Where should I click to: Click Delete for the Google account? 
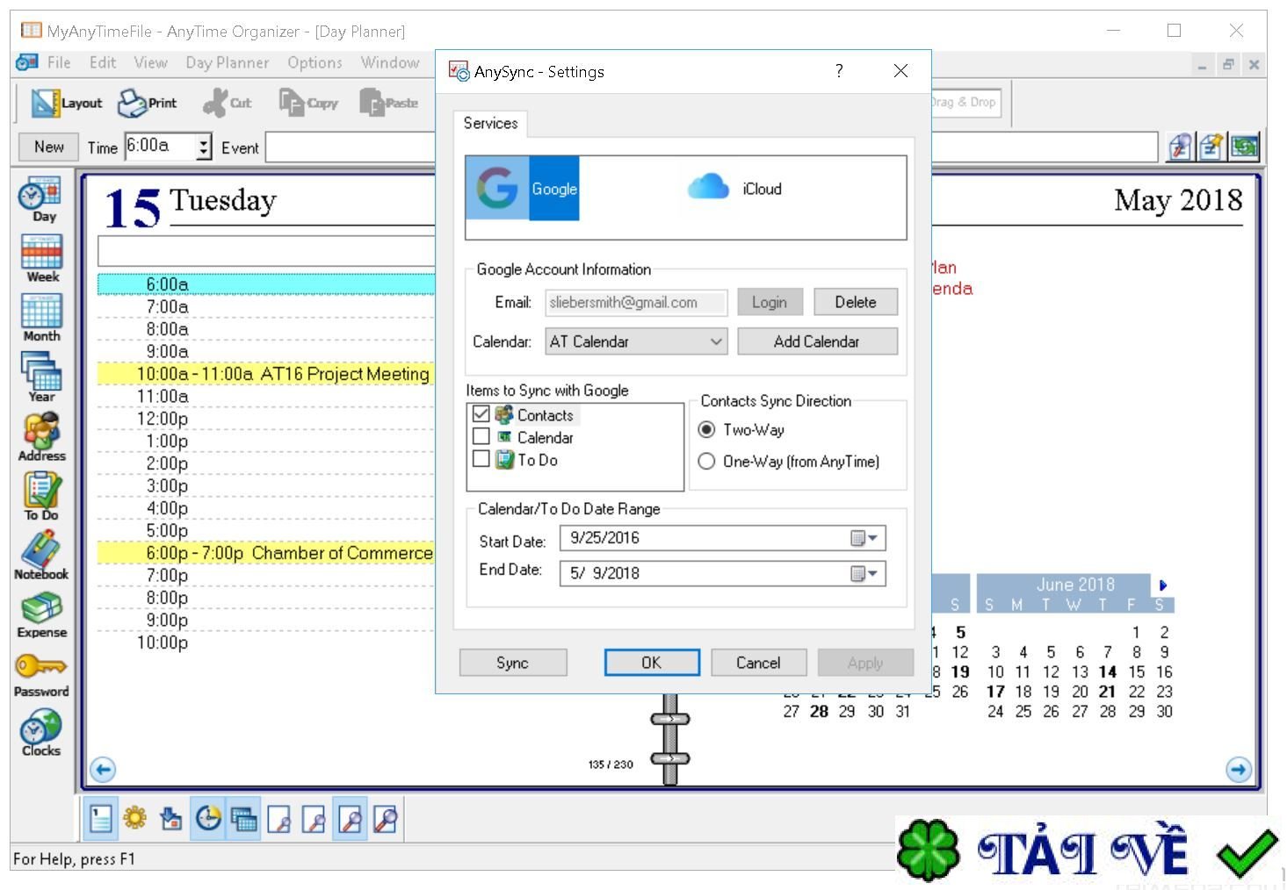tap(856, 302)
